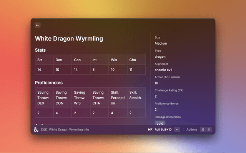This screenshot has height=153, width=246.
Task: Click the Str column header
Action: point(40,60)
